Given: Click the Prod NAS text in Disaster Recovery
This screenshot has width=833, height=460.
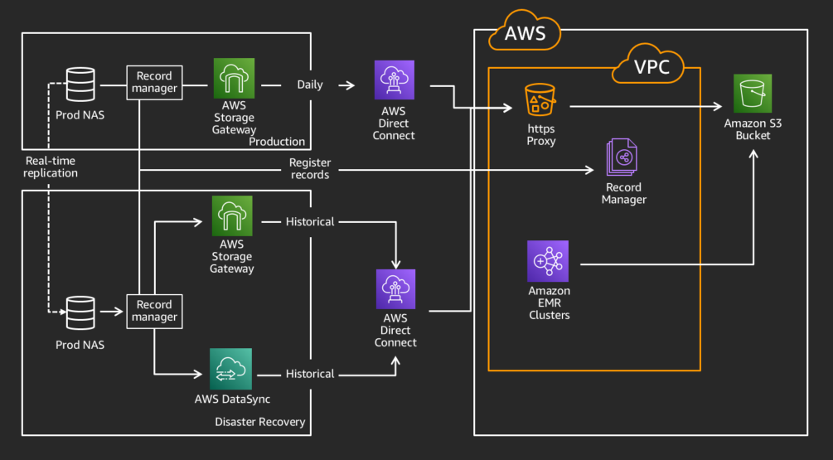Looking at the screenshot, I should (x=80, y=345).
